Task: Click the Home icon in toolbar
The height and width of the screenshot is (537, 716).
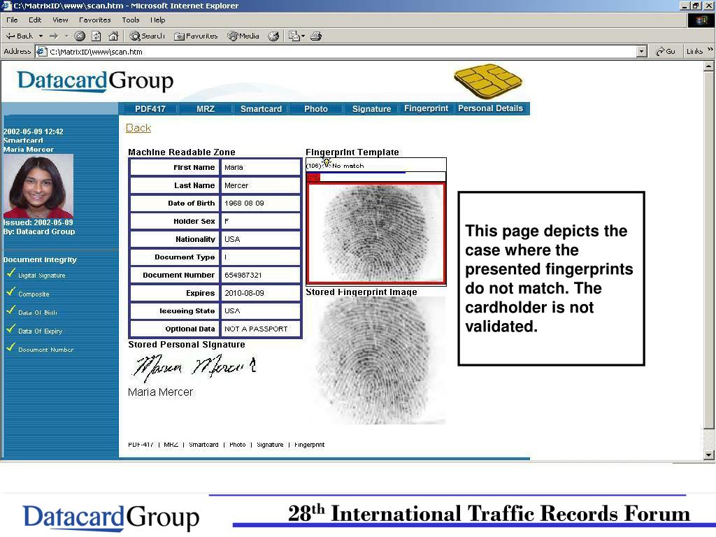Action: click(113, 36)
